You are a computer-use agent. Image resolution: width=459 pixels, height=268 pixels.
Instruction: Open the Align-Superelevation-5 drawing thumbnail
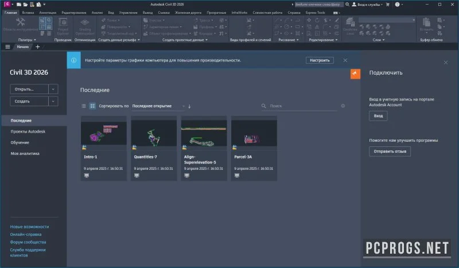pos(204,133)
